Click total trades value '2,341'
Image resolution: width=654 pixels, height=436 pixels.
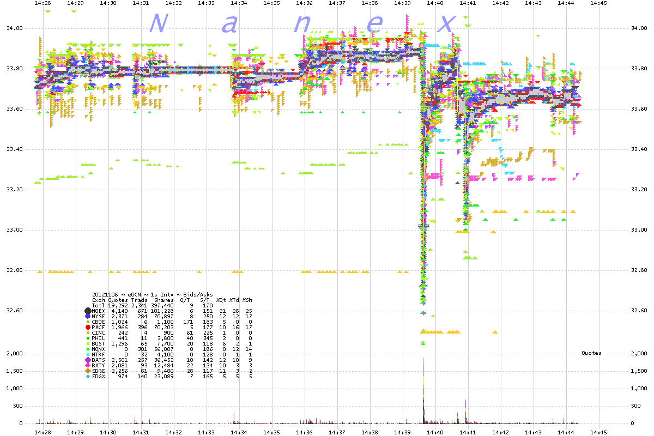point(140,305)
